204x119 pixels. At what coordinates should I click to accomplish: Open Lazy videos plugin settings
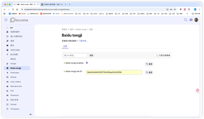pyautogui.click(x=15, y=82)
